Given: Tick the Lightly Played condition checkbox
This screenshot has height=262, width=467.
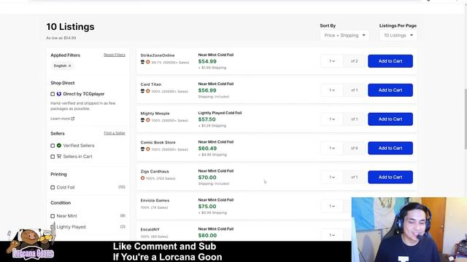Looking at the screenshot, I should click(x=53, y=227).
